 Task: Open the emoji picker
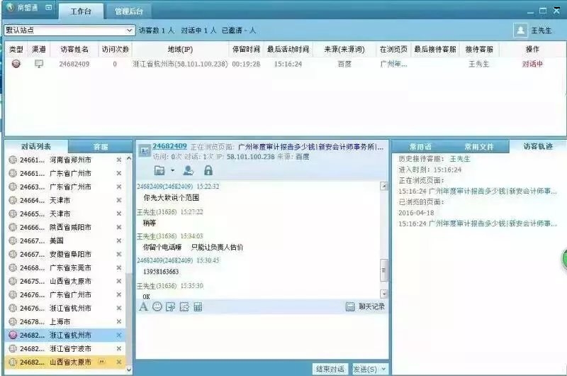[157, 307]
